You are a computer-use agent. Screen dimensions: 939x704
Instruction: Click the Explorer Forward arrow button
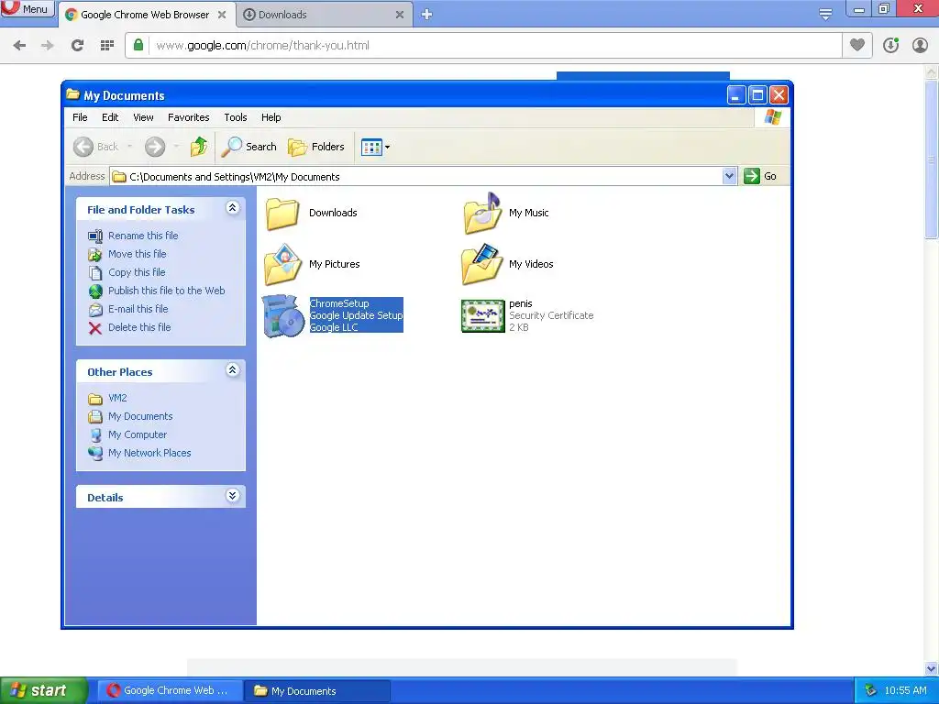pyautogui.click(x=154, y=147)
